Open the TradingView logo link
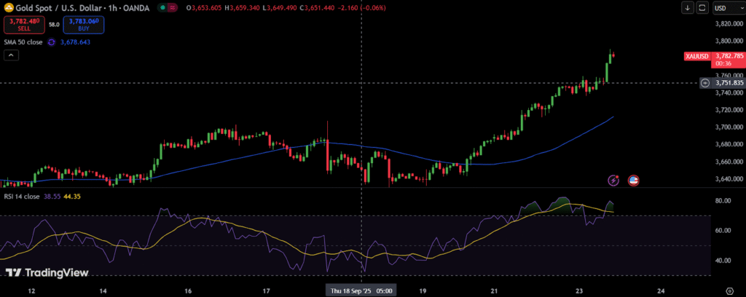746x297 pixels. coord(47,273)
